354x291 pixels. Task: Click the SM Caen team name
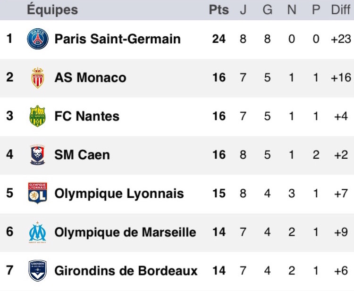tap(82, 155)
